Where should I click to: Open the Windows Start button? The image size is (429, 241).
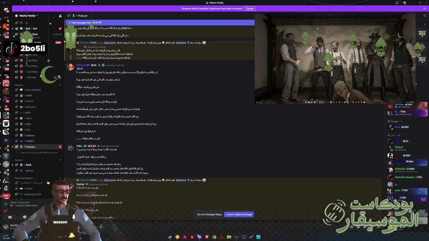[x=258, y=237]
